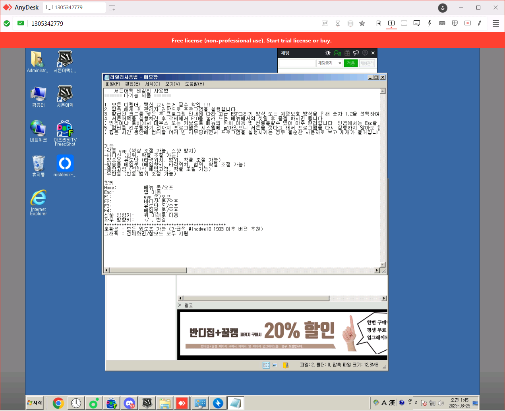Open the 파일(F) menu in Notepad
The height and width of the screenshot is (411, 505).
pos(112,84)
